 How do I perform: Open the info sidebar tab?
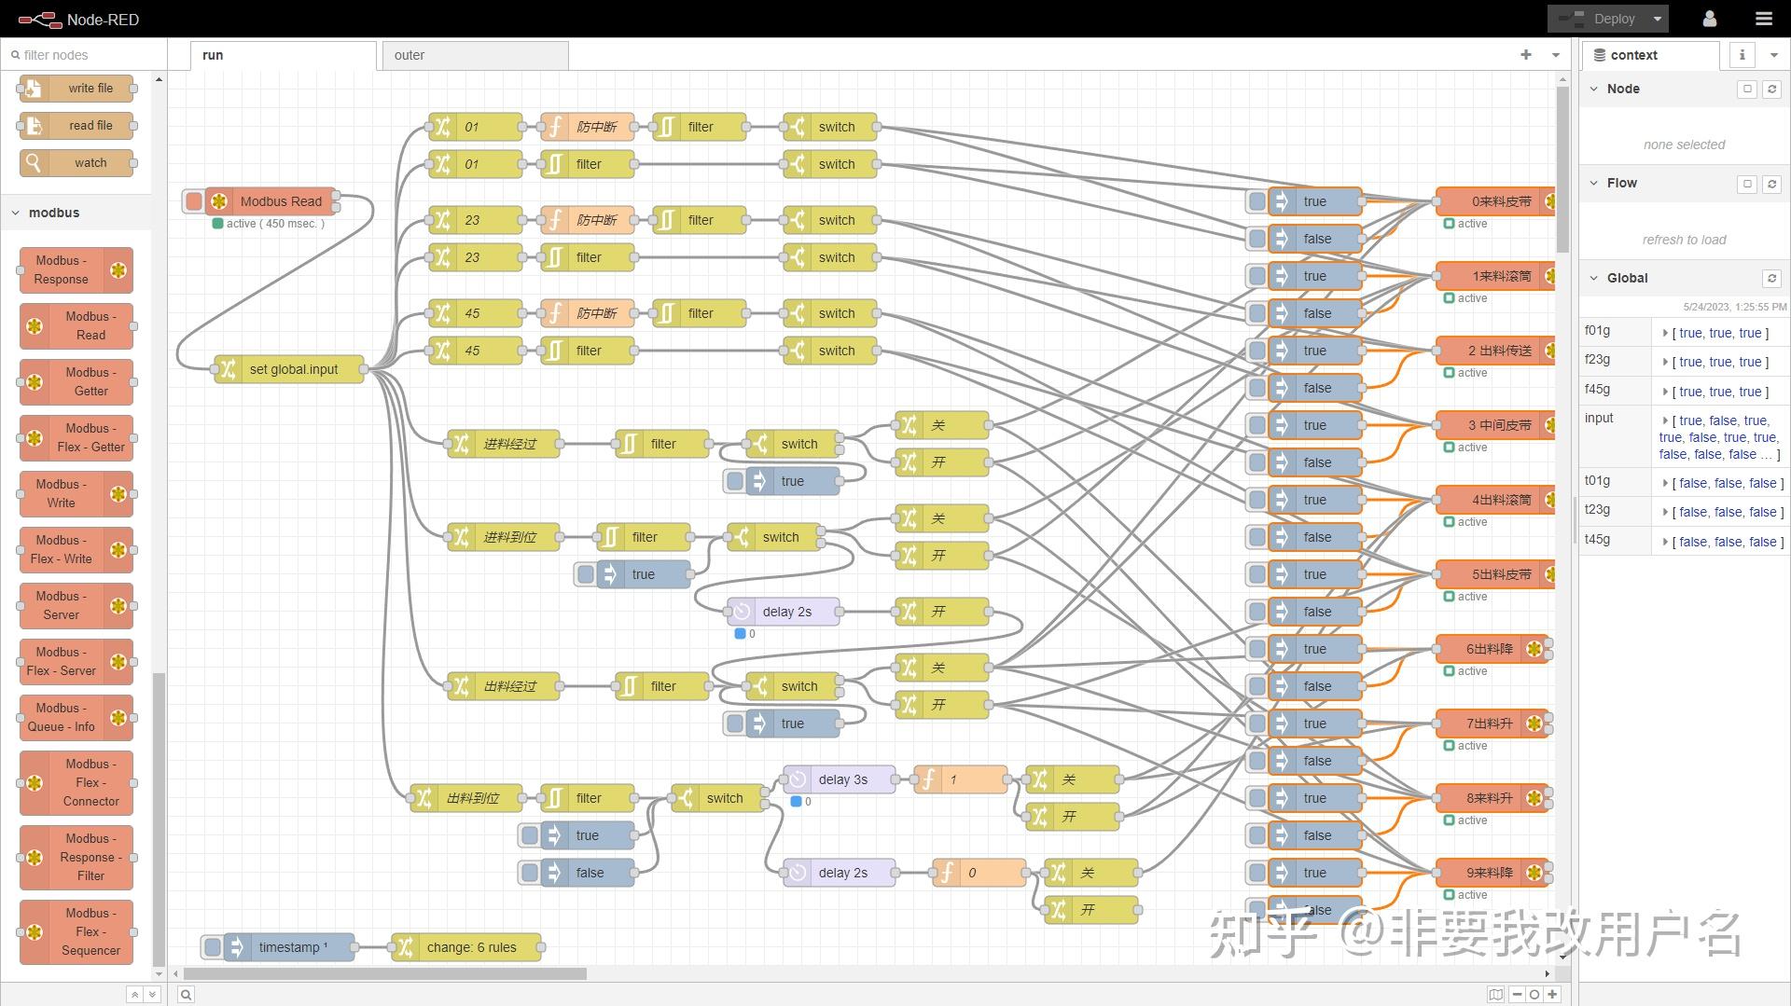(1741, 54)
